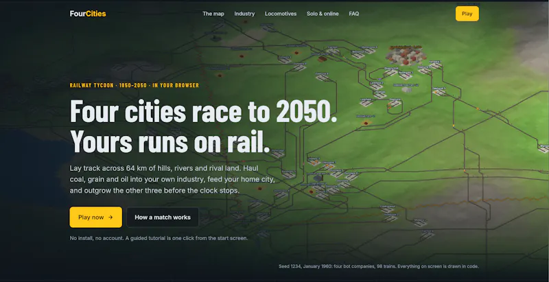Click the 'Seed 1234, January 1960' caption
Viewport: 549px width, 282px height.
[379, 266]
